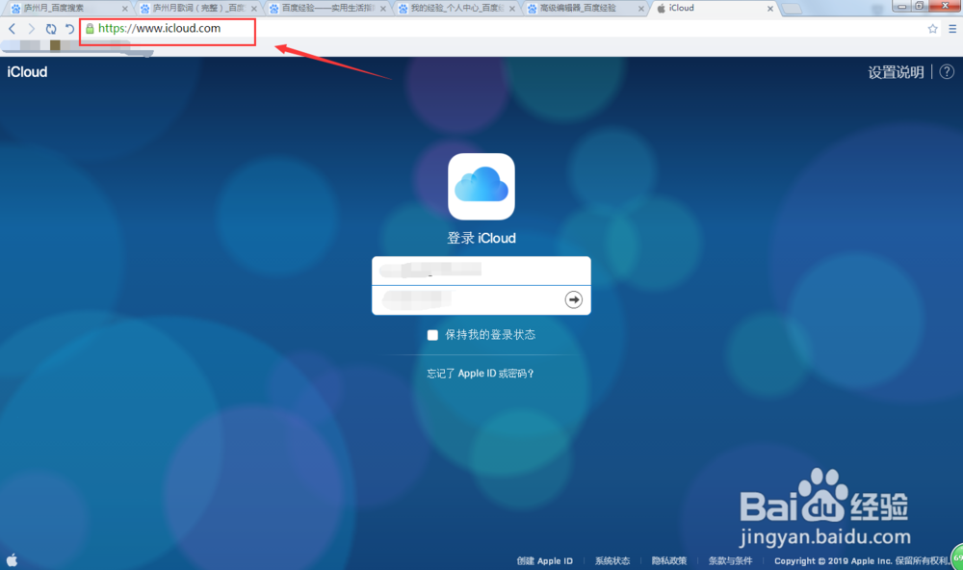The width and height of the screenshot is (963, 570).
Task: Click the Apple logo in page footer
Action: (12, 559)
